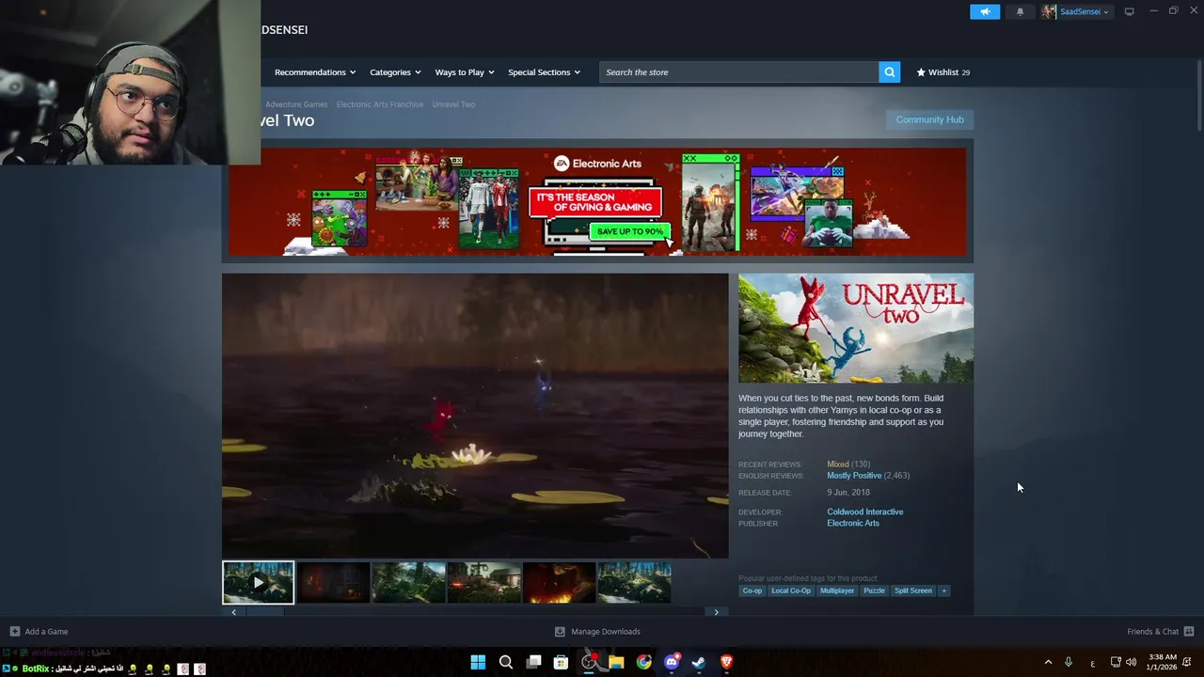The width and height of the screenshot is (1204, 677).
Task: Open the Steam notifications bell
Action: click(x=1021, y=11)
